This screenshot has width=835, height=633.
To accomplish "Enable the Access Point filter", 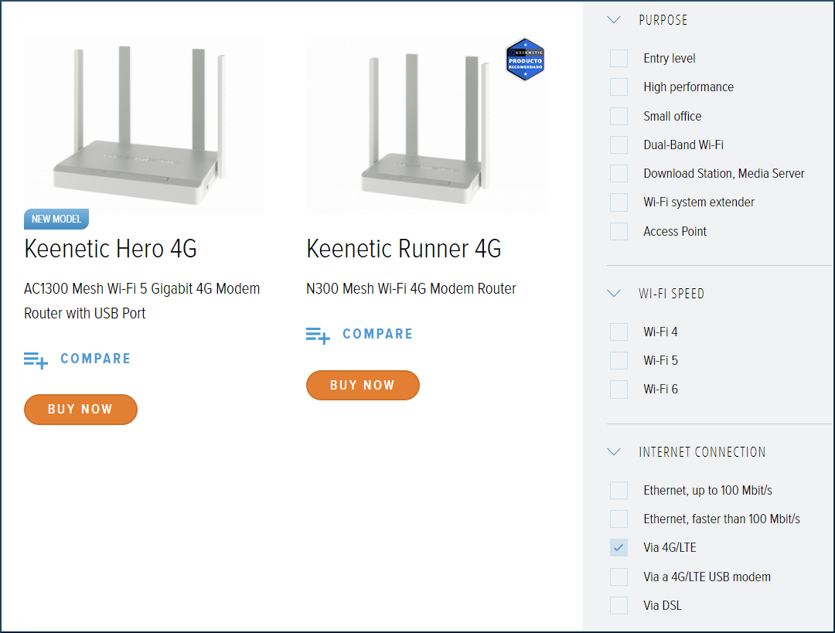I will click(x=619, y=231).
